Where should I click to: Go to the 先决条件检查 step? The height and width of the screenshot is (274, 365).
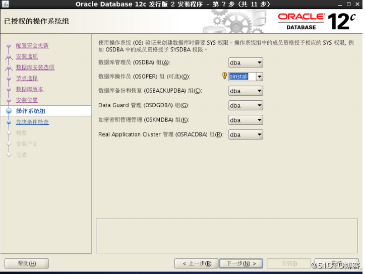pyautogui.click(x=32, y=122)
